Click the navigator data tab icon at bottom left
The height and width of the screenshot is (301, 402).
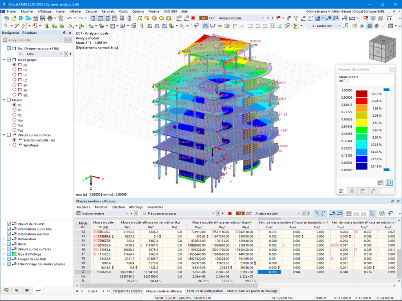[6, 290]
